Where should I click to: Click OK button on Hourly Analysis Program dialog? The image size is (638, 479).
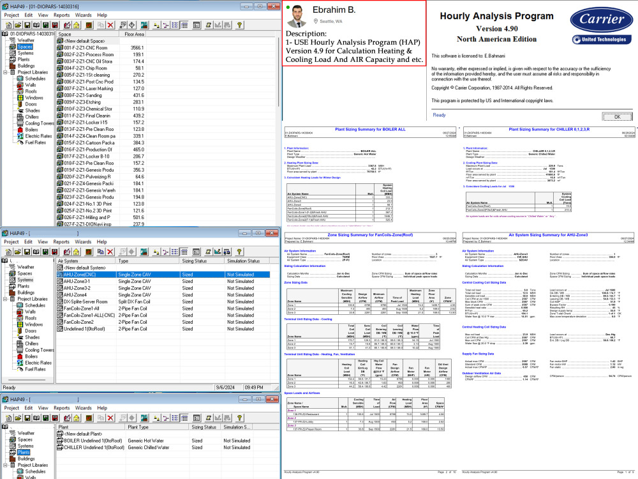(x=617, y=117)
